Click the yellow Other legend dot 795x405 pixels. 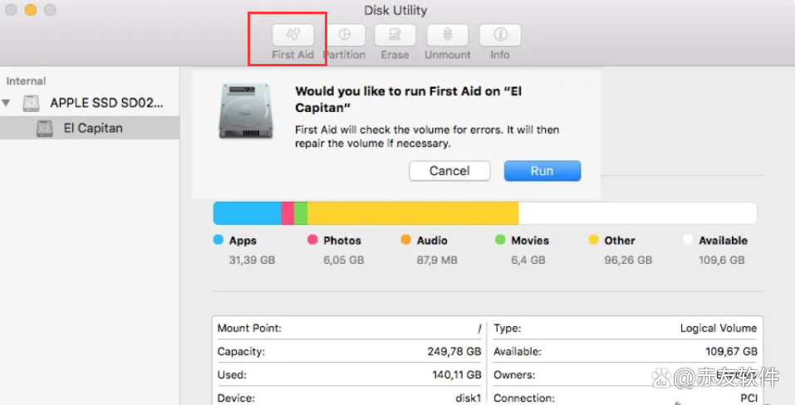(593, 240)
